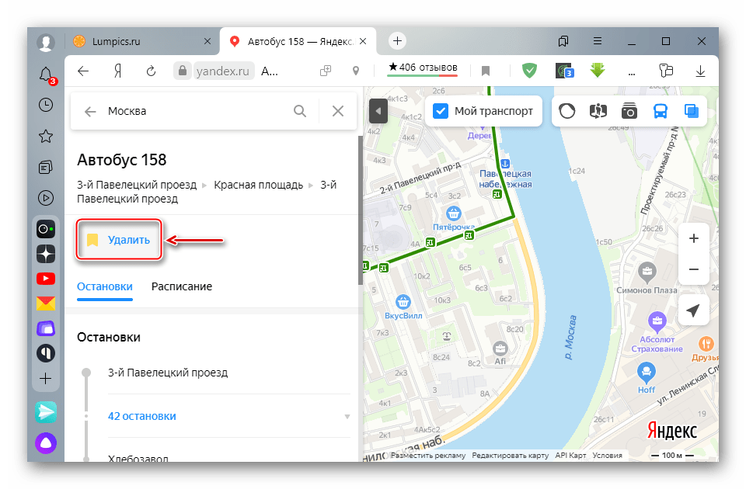Open the Условия link at the map bottom

tap(607, 456)
